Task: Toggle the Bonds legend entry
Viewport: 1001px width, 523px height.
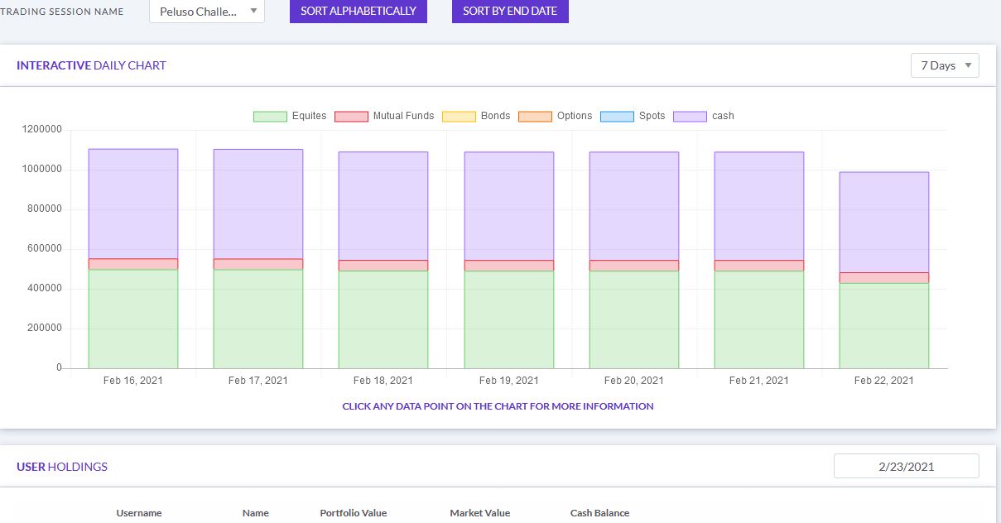Action: pyautogui.click(x=459, y=116)
